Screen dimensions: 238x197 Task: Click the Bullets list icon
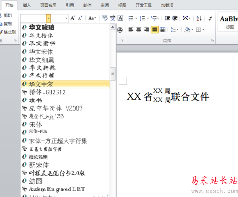point(131,19)
